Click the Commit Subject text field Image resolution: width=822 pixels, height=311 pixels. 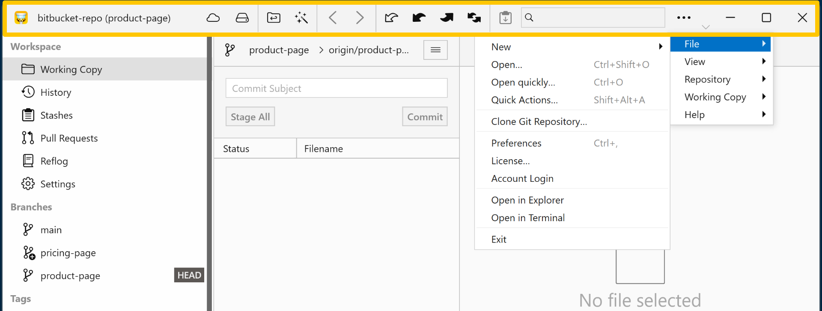coord(336,89)
